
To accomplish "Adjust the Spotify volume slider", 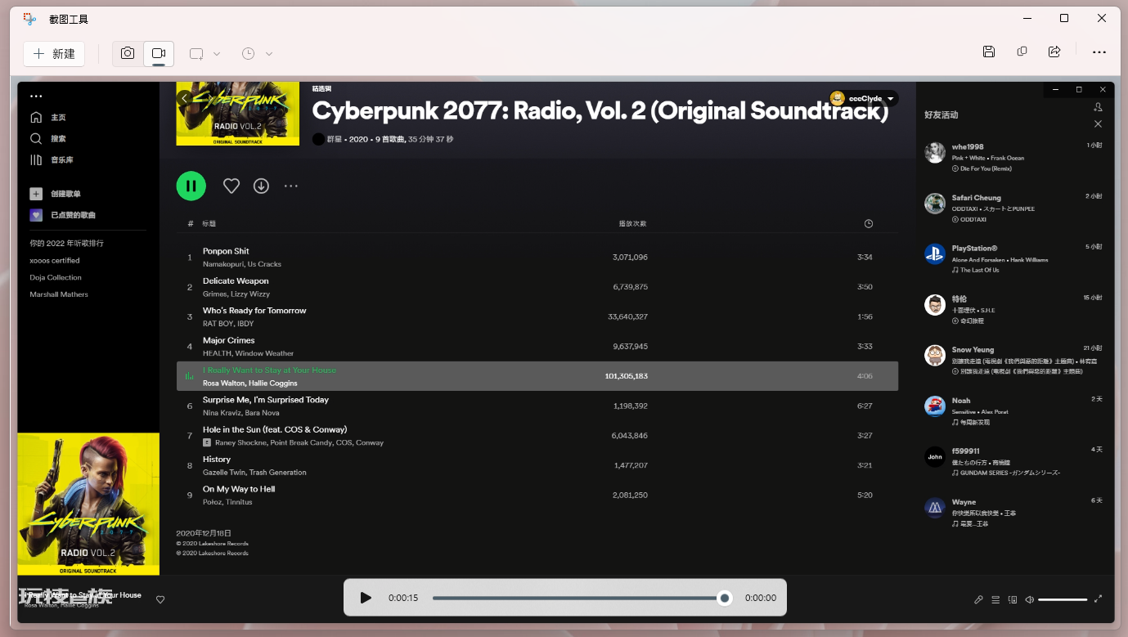I will pyautogui.click(x=1063, y=599).
